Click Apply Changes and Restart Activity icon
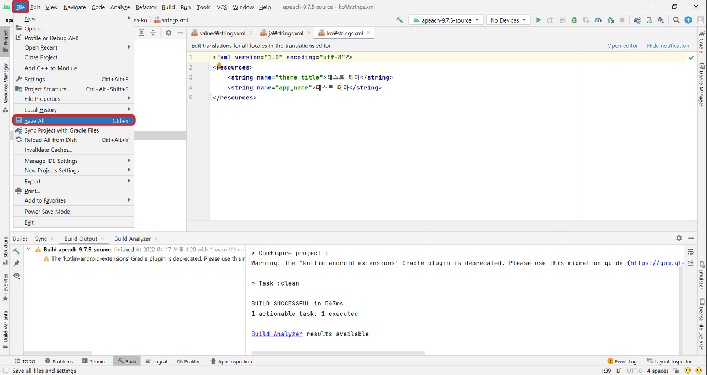This screenshot has height=375, width=707. click(x=550, y=20)
